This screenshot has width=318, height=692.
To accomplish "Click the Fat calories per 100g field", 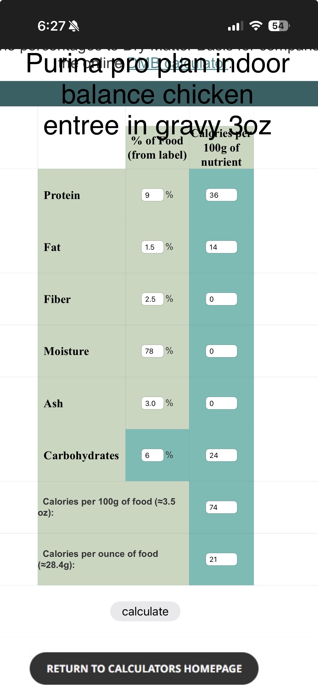I will 221,247.
